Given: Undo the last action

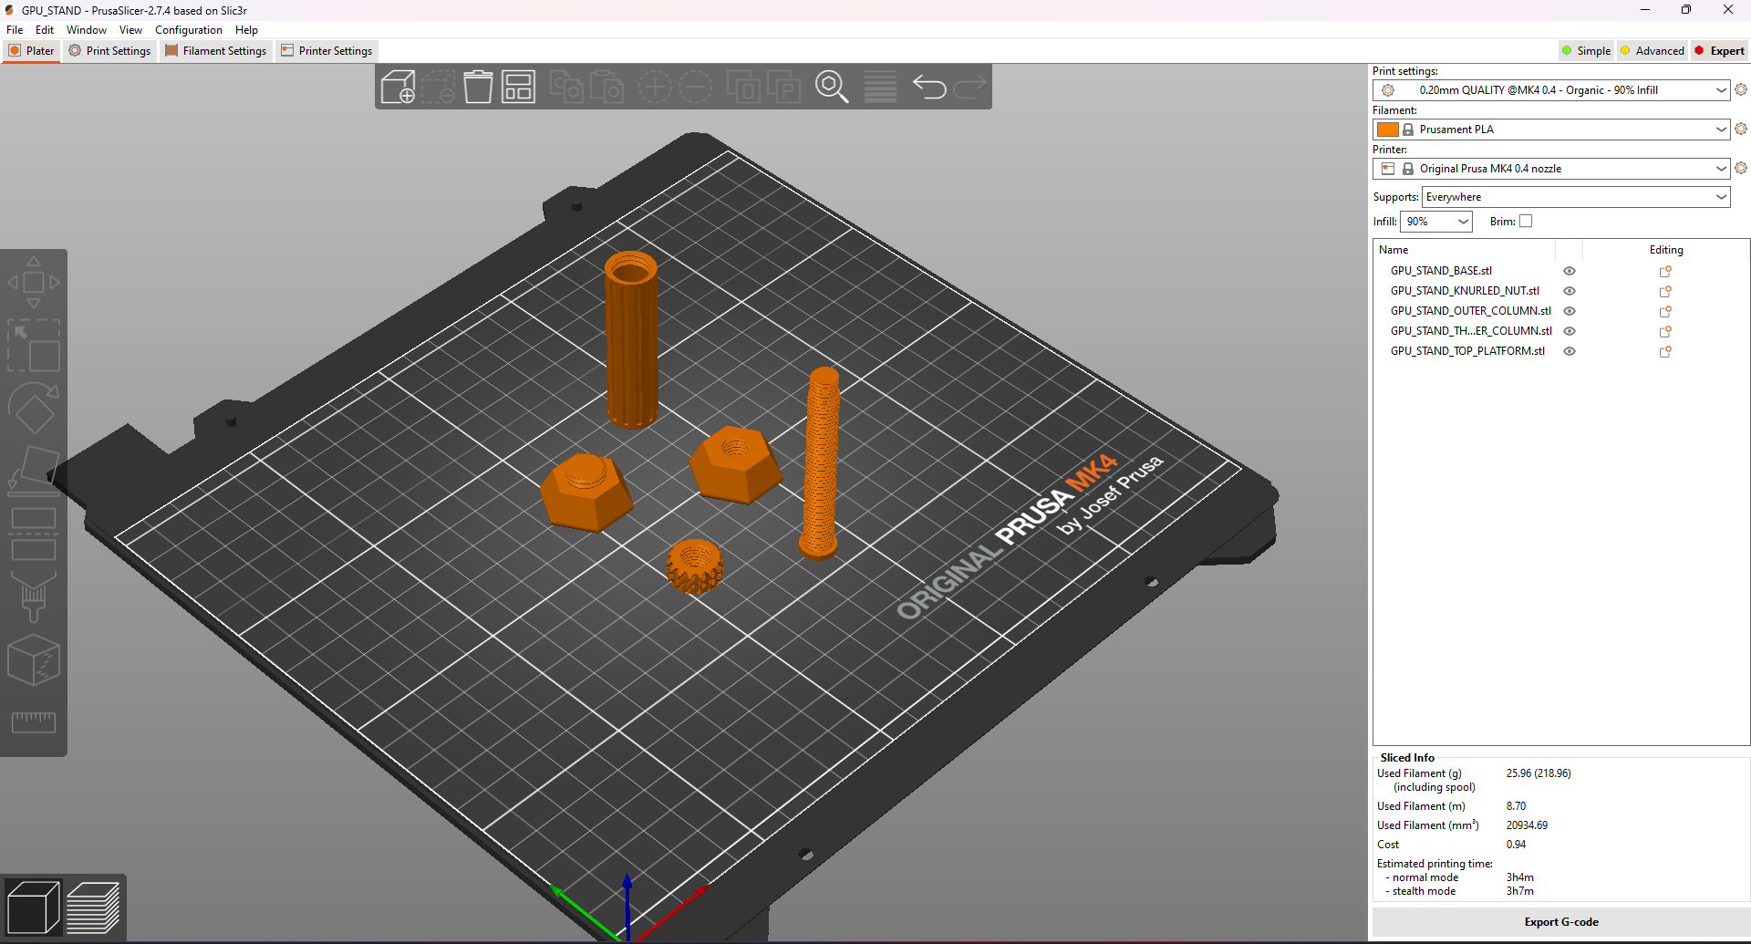Looking at the screenshot, I should point(929,87).
